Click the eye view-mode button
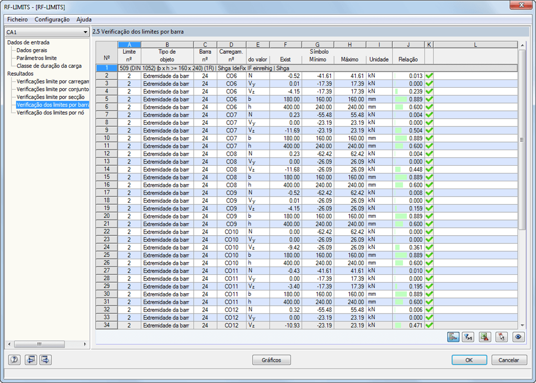Image resolution: width=536 pixels, height=383 pixels. tap(518, 337)
